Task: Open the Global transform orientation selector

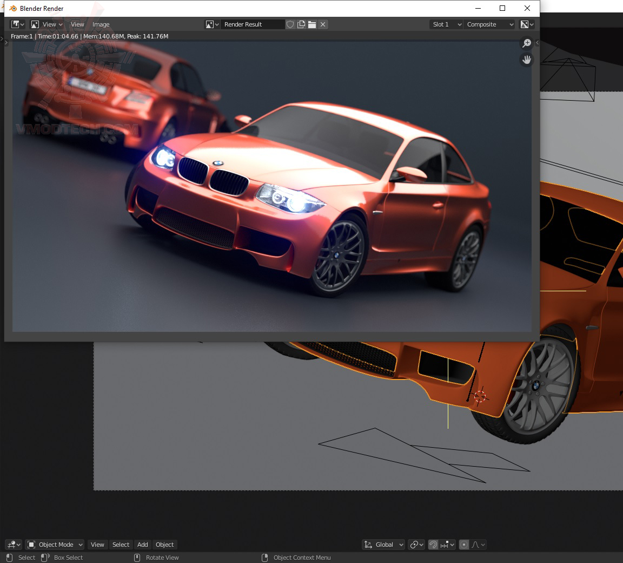Action: [383, 545]
